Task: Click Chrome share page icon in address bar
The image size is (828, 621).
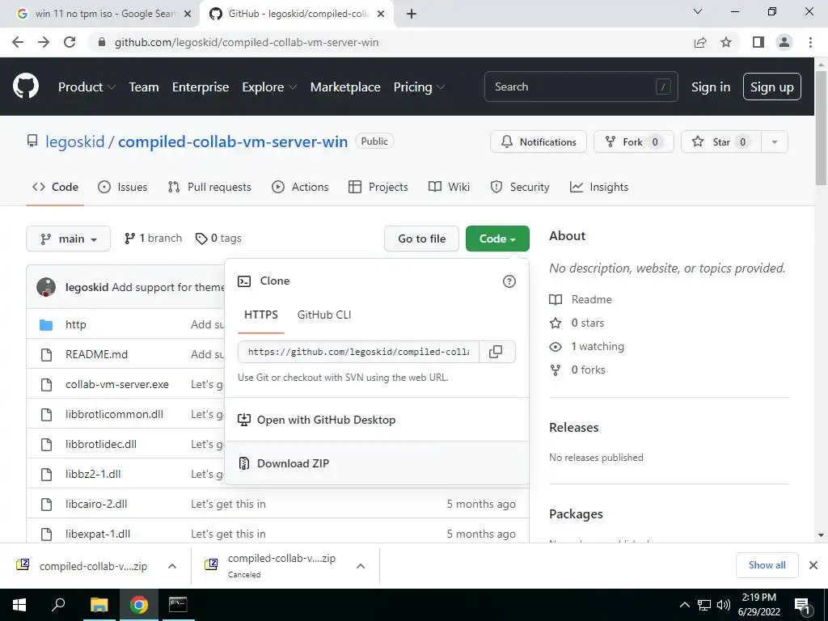Action: pos(700,42)
